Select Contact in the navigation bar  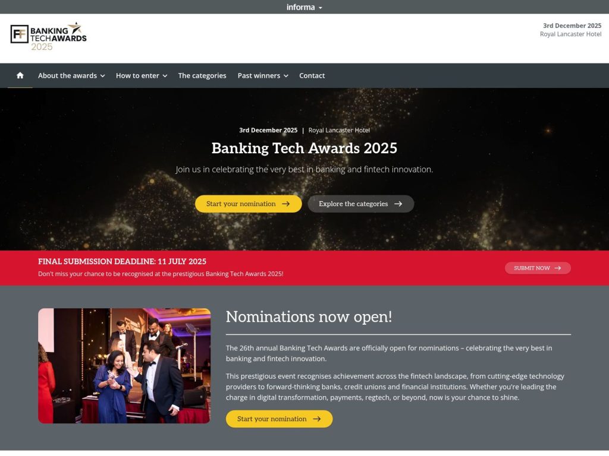click(312, 75)
